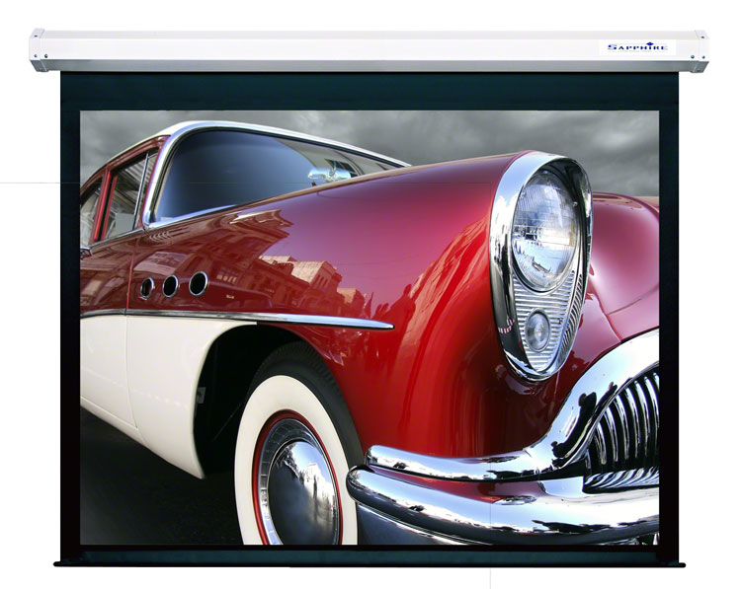Click the large round chrome headlight
The height and width of the screenshot is (589, 741).
point(544,231)
